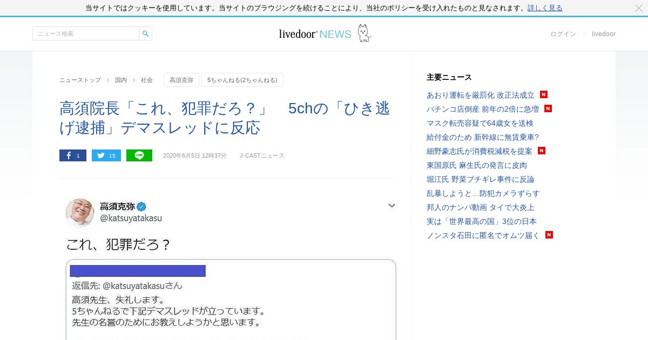Open マスク転売容疑で64歳女を送検 headline
This screenshot has height=340, width=648.
[x=480, y=123]
